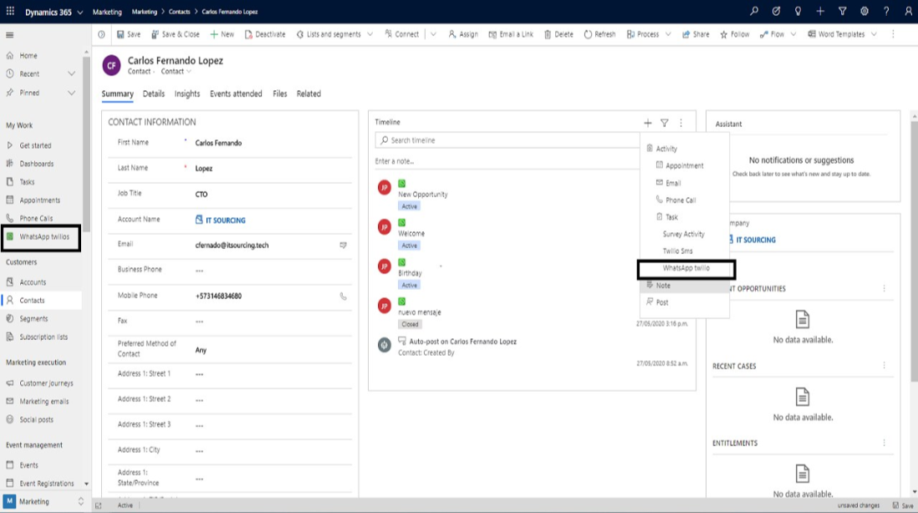Switch to the Files tab

click(x=280, y=94)
